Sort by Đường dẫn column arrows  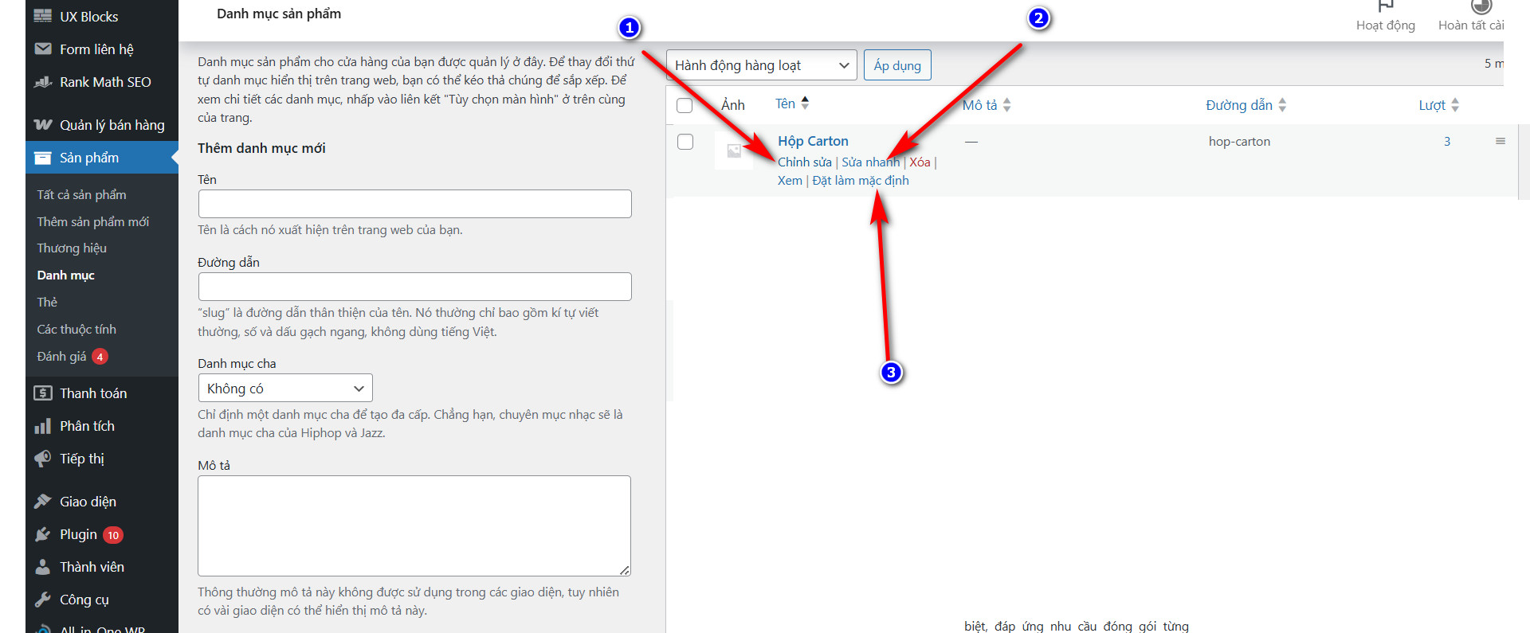[x=1282, y=105]
